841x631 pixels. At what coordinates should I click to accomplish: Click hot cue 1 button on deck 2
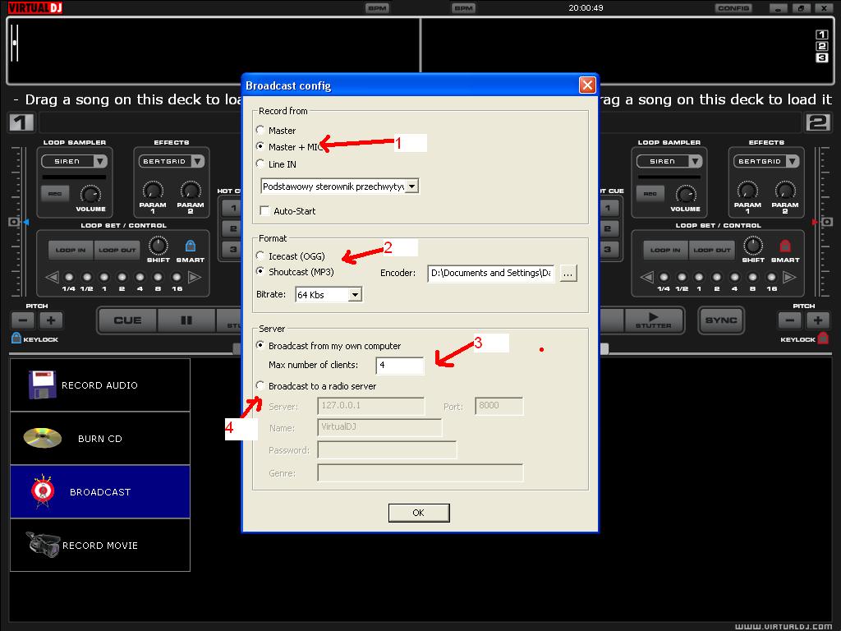(609, 208)
